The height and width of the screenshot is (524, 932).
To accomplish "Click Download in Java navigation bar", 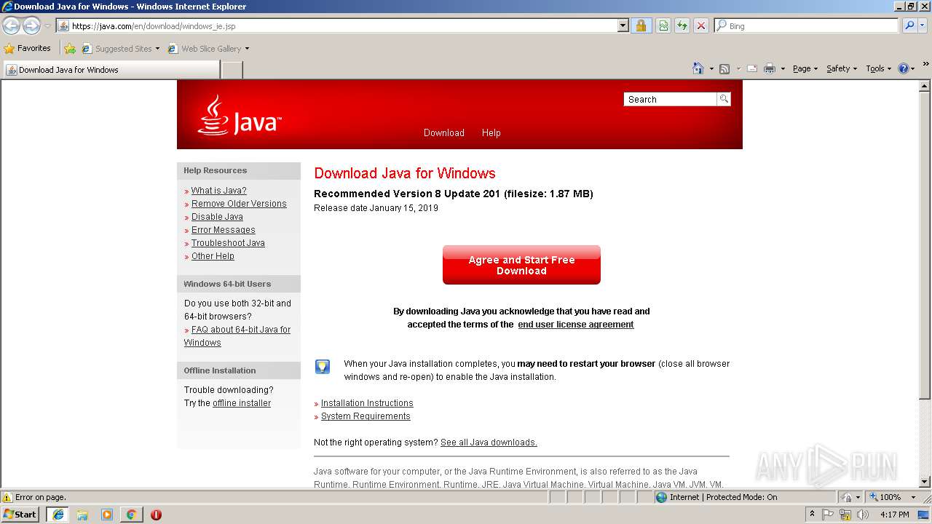I will tap(444, 132).
